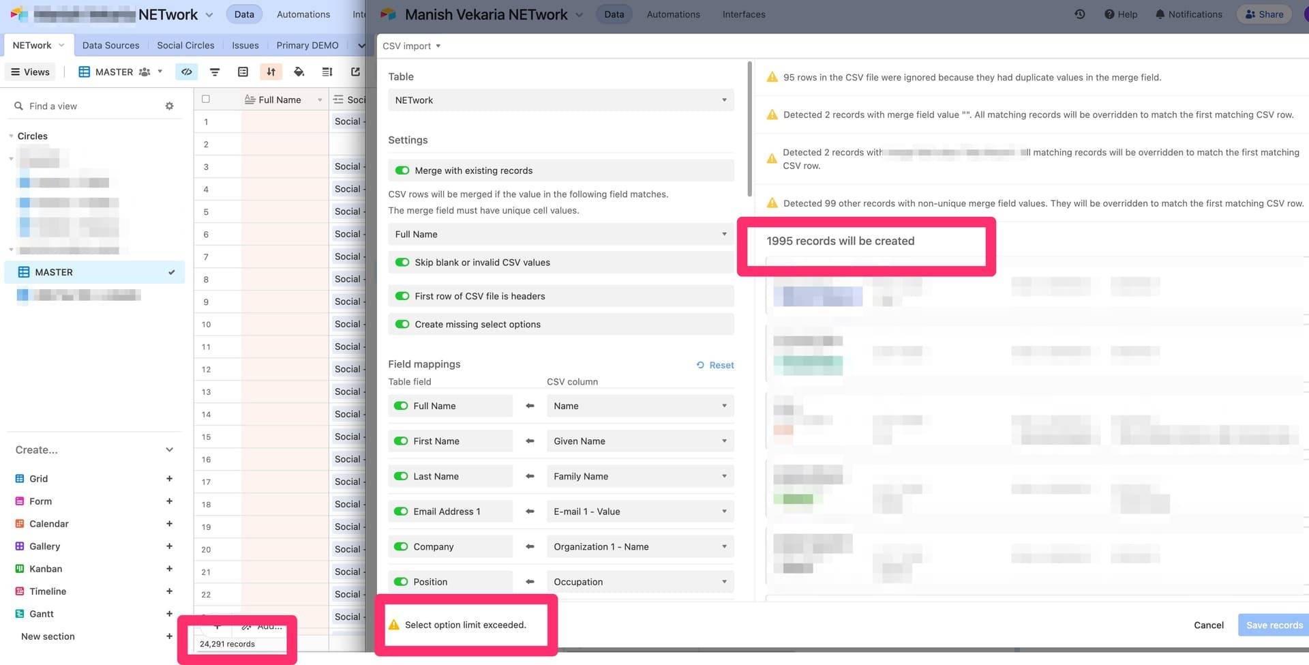Open the filter icon in the view toolbar
Viewport: 1309px width, 665px height.
(x=215, y=72)
